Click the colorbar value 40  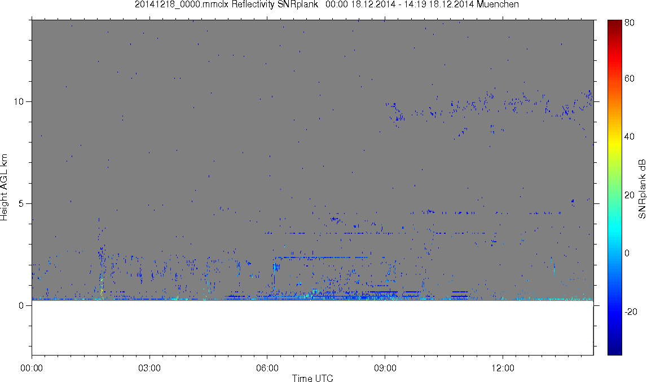coord(630,136)
